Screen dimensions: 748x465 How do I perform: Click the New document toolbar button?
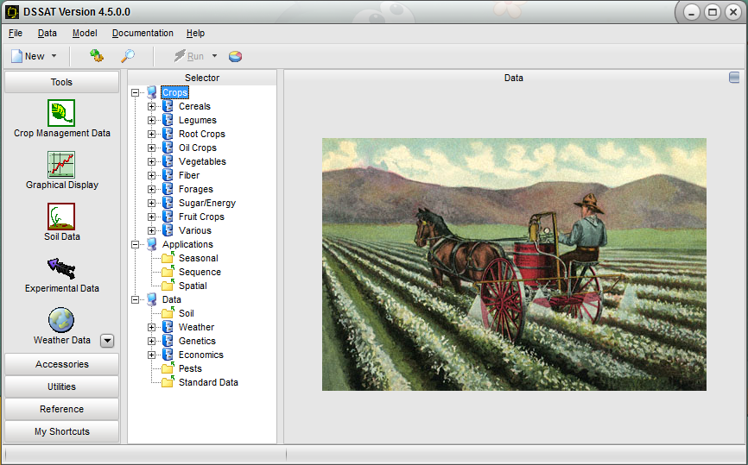pos(29,56)
